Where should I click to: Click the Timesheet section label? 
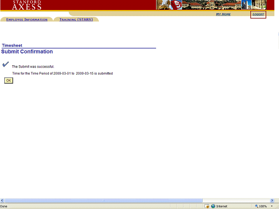[x=12, y=45]
